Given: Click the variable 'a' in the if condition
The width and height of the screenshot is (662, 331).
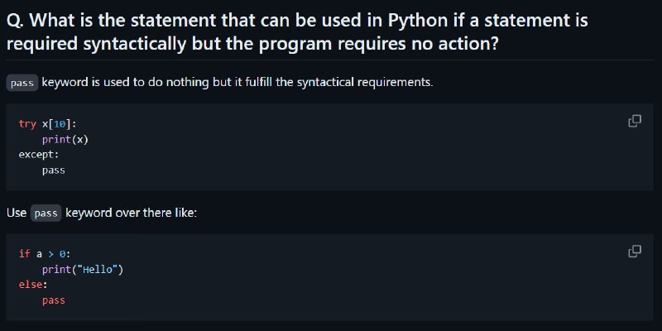Looking at the screenshot, I should (39, 254).
